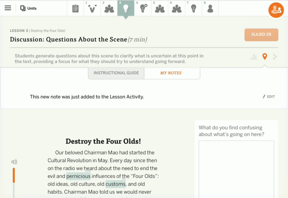The height and width of the screenshot is (198, 288).
Task: Click the HAND IN button
Action: [261, 35]
